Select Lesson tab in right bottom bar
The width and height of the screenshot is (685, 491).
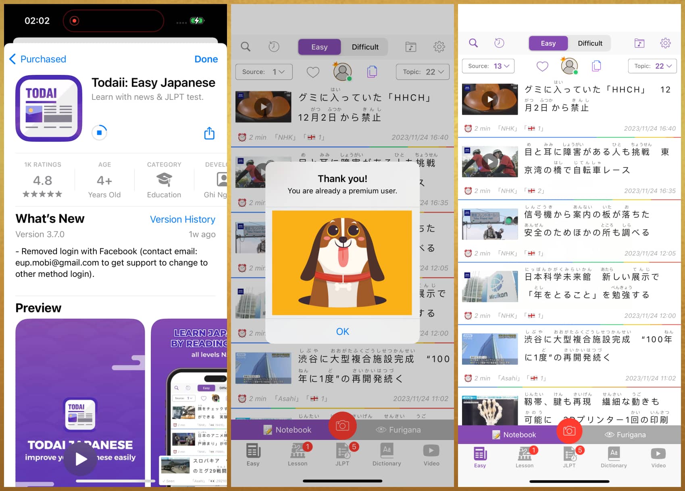[x=525, y=457]
